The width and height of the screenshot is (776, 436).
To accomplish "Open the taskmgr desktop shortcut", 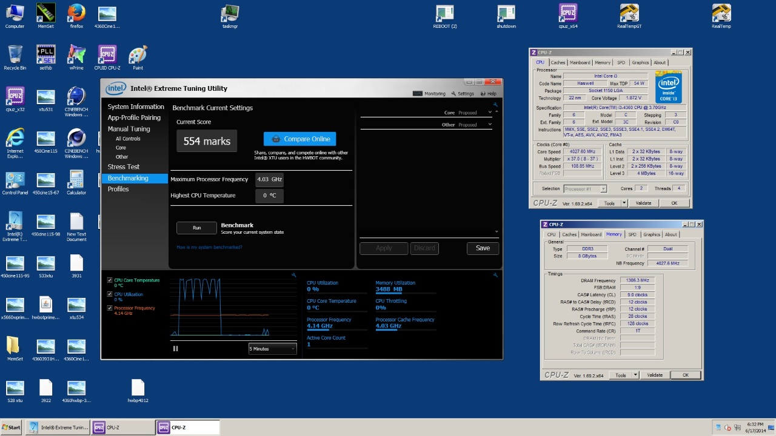I will point(230,16).
